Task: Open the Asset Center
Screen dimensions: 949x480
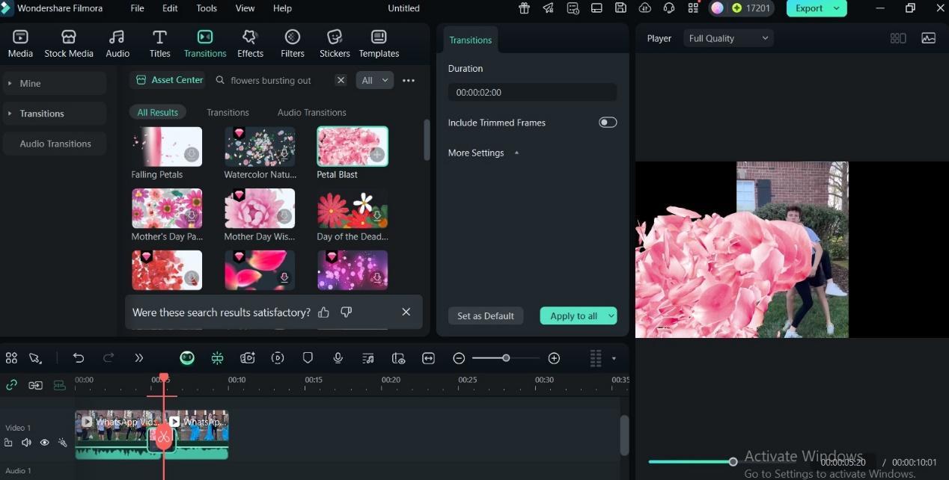Action: (x=170, y=80)
